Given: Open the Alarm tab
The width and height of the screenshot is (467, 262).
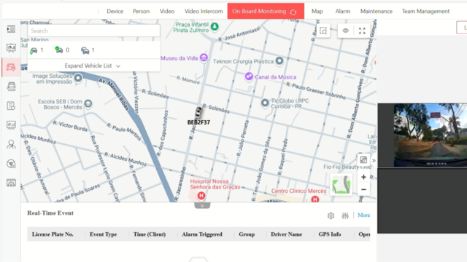Looking at the screenshot, I should click(x=342, y=12).
